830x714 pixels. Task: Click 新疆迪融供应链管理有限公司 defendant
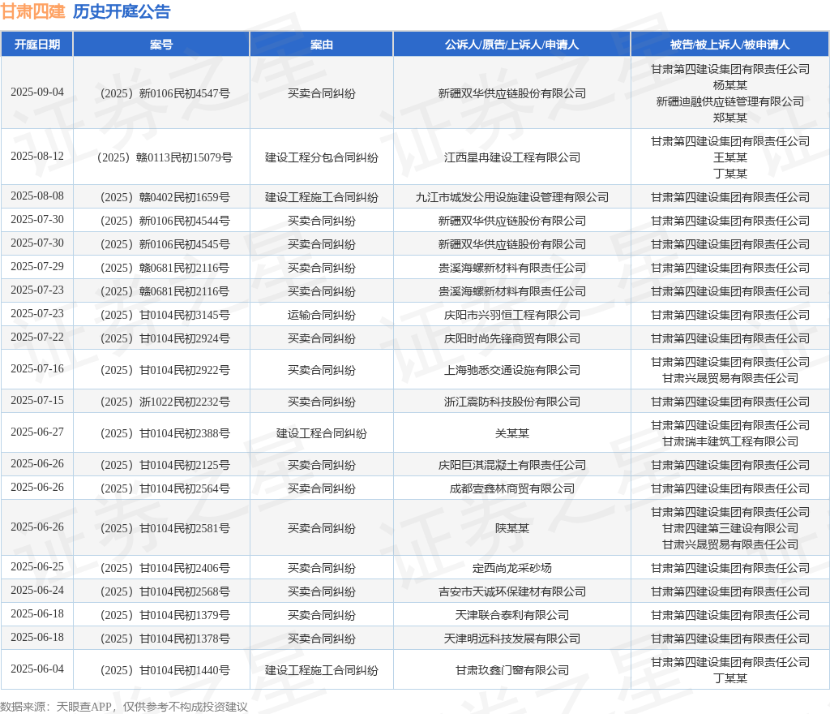730,101
